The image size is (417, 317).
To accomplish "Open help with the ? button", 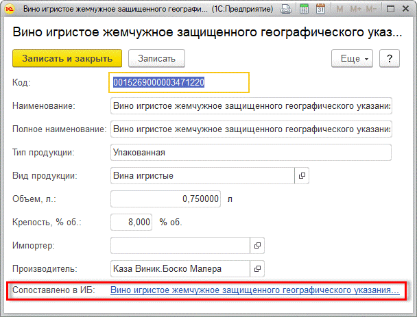I will [x=390, y=58].
